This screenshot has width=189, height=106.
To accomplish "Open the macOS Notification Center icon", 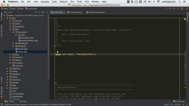I will [184, 2].
